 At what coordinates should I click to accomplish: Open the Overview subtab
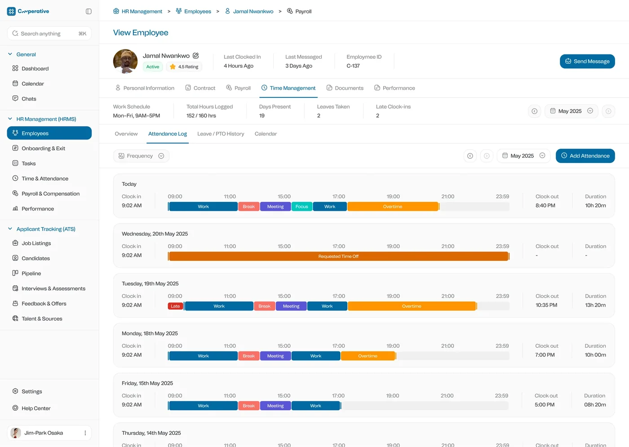(126, 134)
